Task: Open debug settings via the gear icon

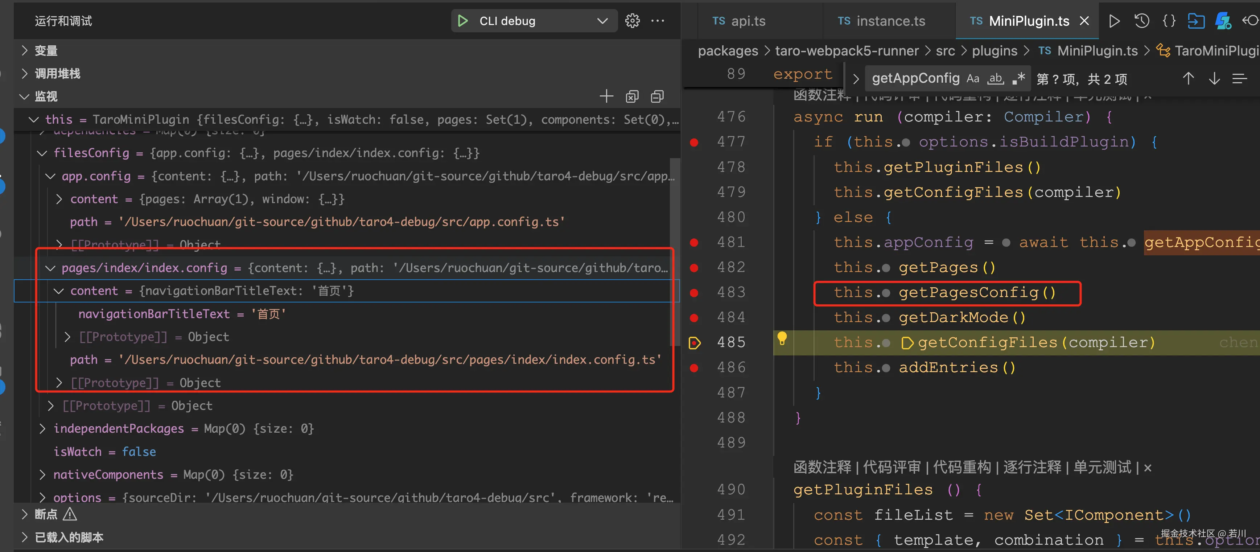Action: (633, 21)
